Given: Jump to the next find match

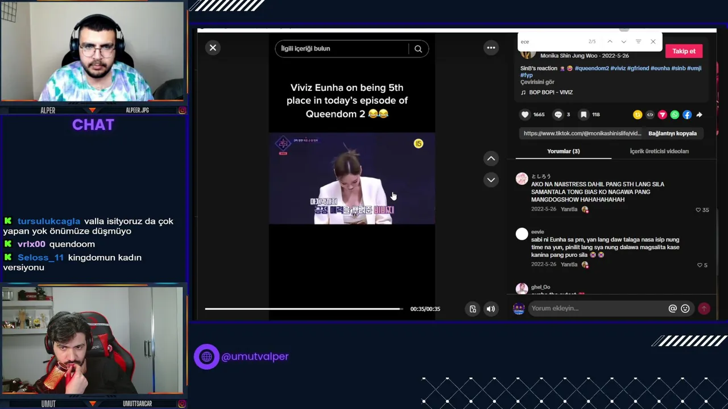Looking at the screenshot, I should click(624, 41).
